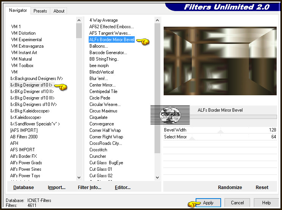282x210 pixels.
Task: Select Circus Maximus filter
Action: [x=104, y=111]
